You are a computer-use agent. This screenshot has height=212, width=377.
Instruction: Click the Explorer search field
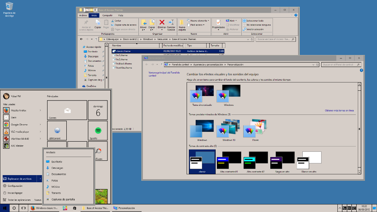pos(276,39)
